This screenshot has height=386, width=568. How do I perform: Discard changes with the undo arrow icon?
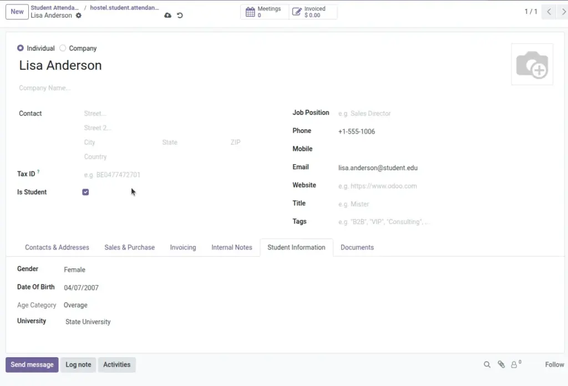180,15
